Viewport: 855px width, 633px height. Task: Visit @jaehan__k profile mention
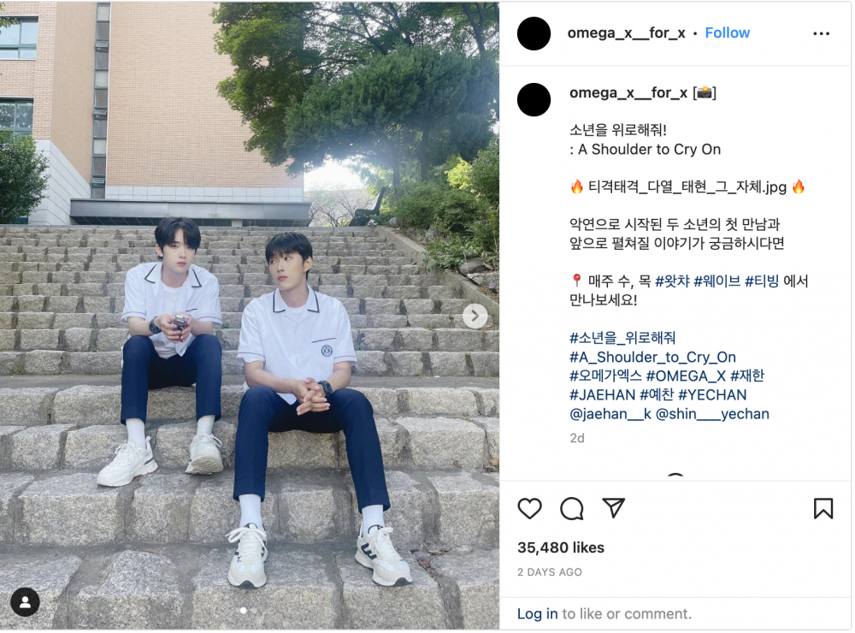pos(610,414)
